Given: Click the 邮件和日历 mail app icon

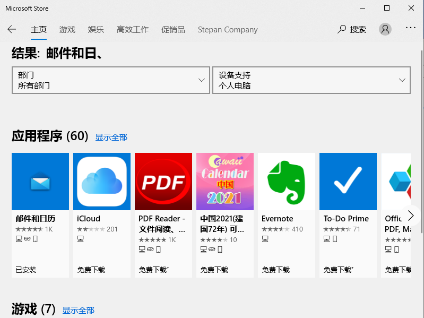Looking at the screenshot, I should [40, 182].
